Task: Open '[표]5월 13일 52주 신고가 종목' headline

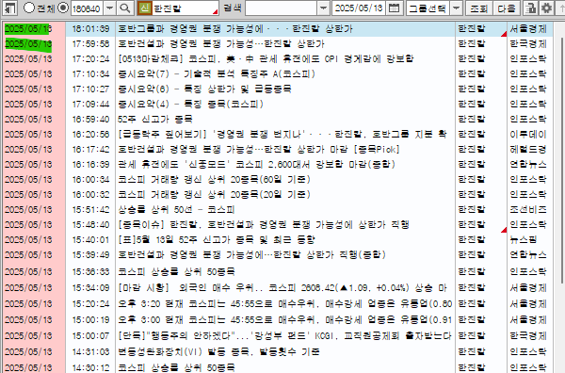Action: 217,239
